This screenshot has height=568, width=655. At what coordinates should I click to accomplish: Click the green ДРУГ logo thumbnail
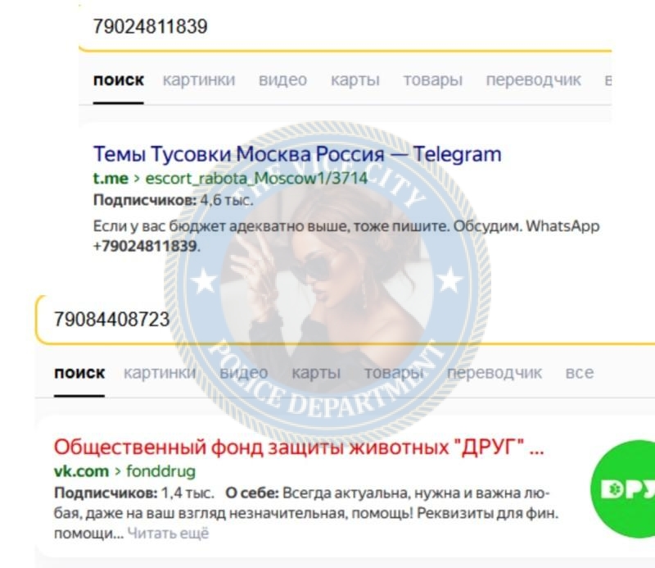pos(623,488)
